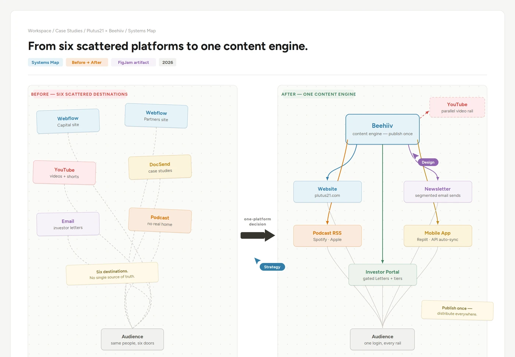Click the YouTube parallel video rail card
The height and width of the screenshot is (357, 515).
[457, 107]
